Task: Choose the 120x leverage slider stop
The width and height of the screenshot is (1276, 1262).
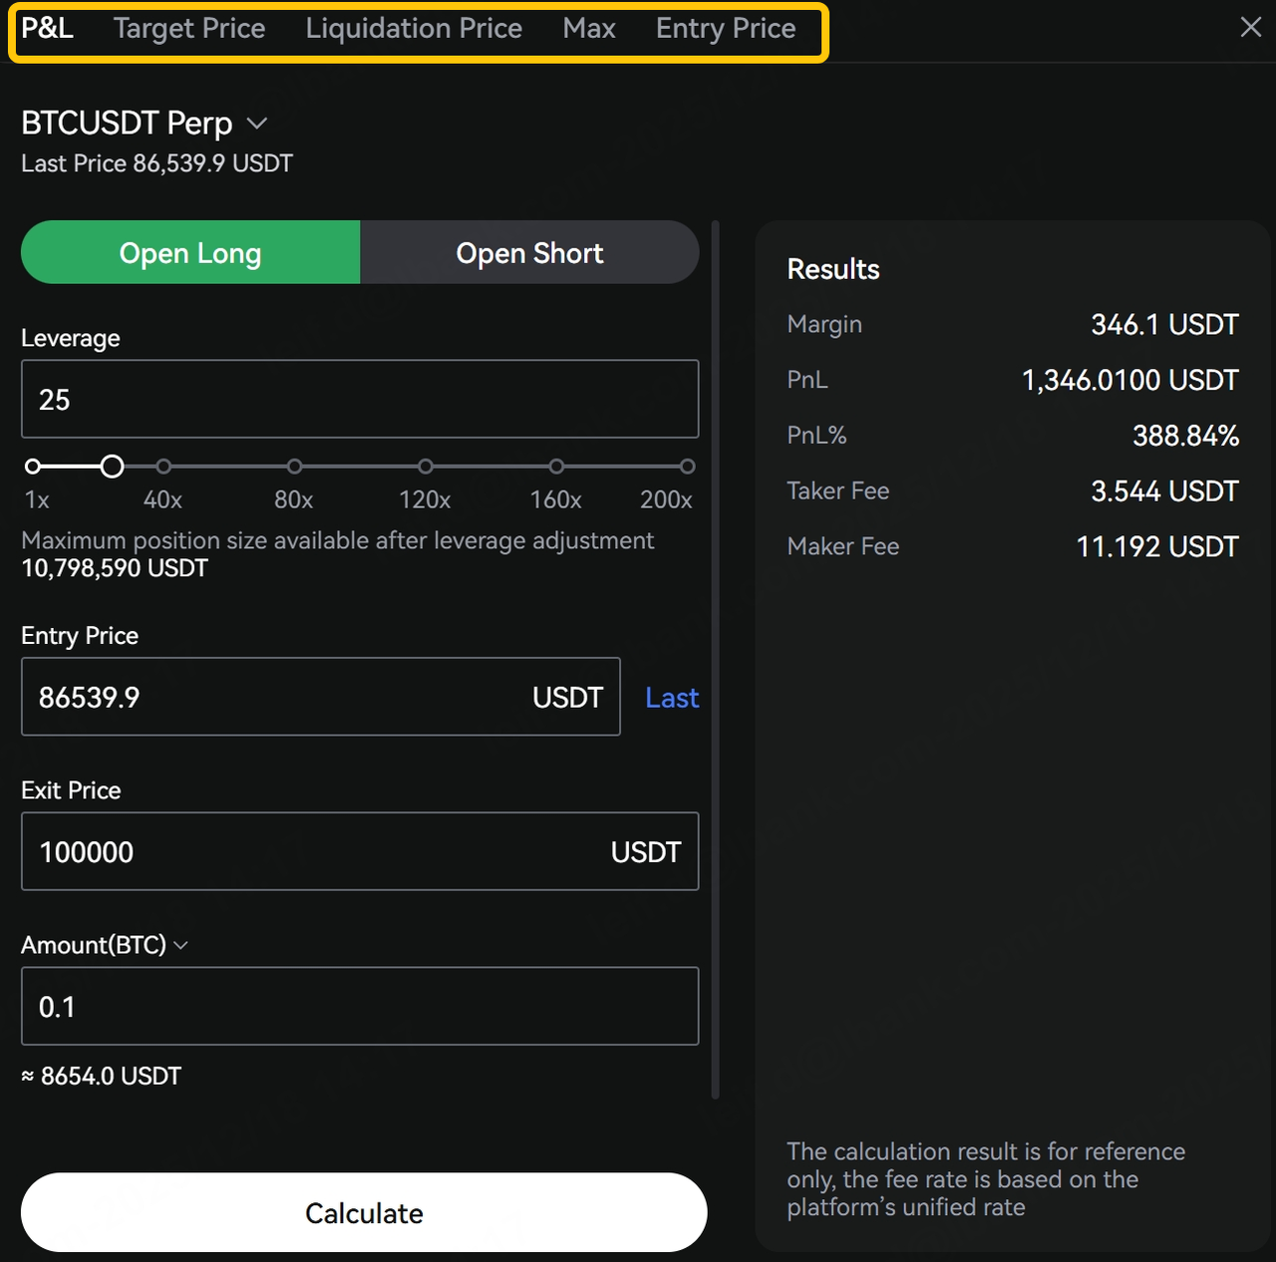Action: click(426, 467)
